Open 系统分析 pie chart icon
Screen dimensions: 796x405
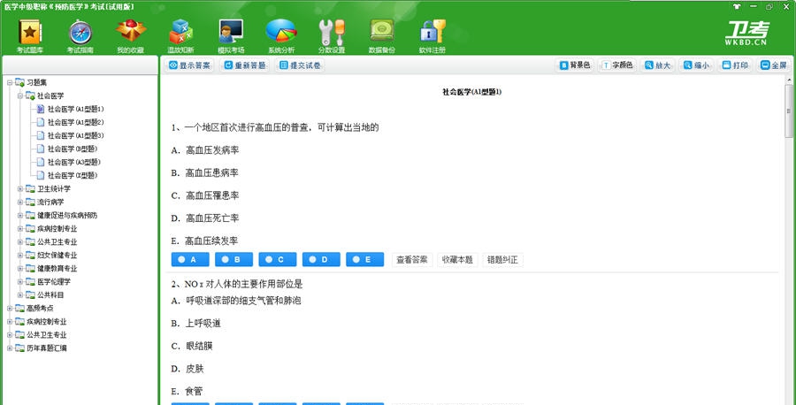tap(281, 35)
